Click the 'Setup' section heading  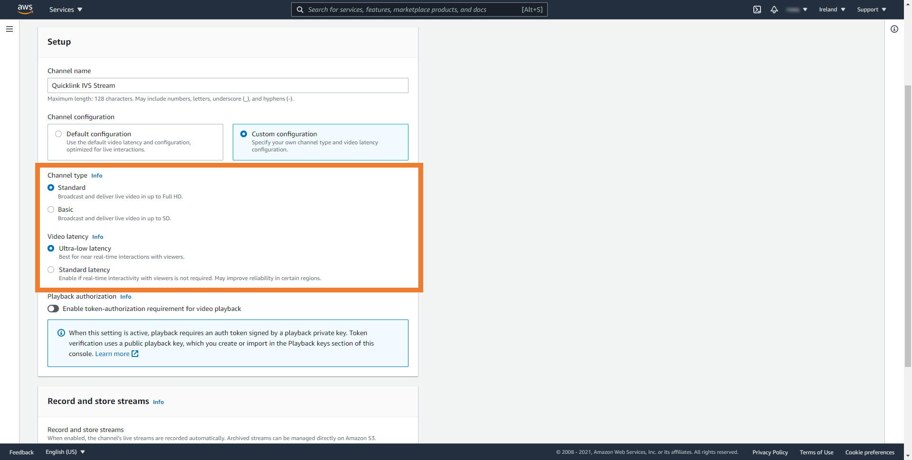(59, 42)
